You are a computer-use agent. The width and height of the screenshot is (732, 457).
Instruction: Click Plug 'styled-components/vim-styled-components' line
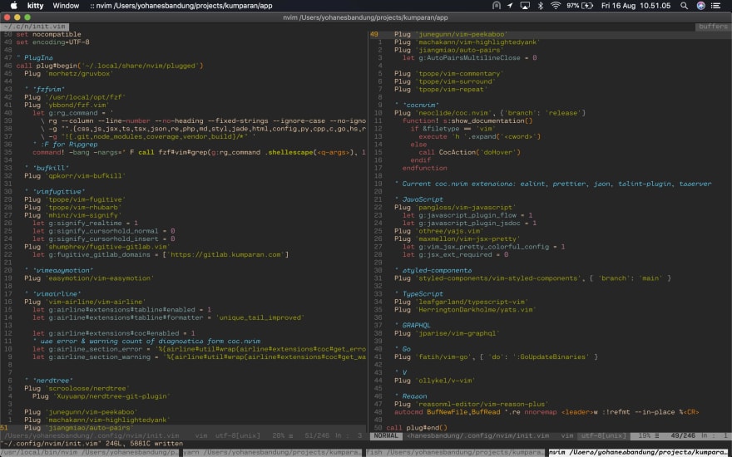[532, 278]
